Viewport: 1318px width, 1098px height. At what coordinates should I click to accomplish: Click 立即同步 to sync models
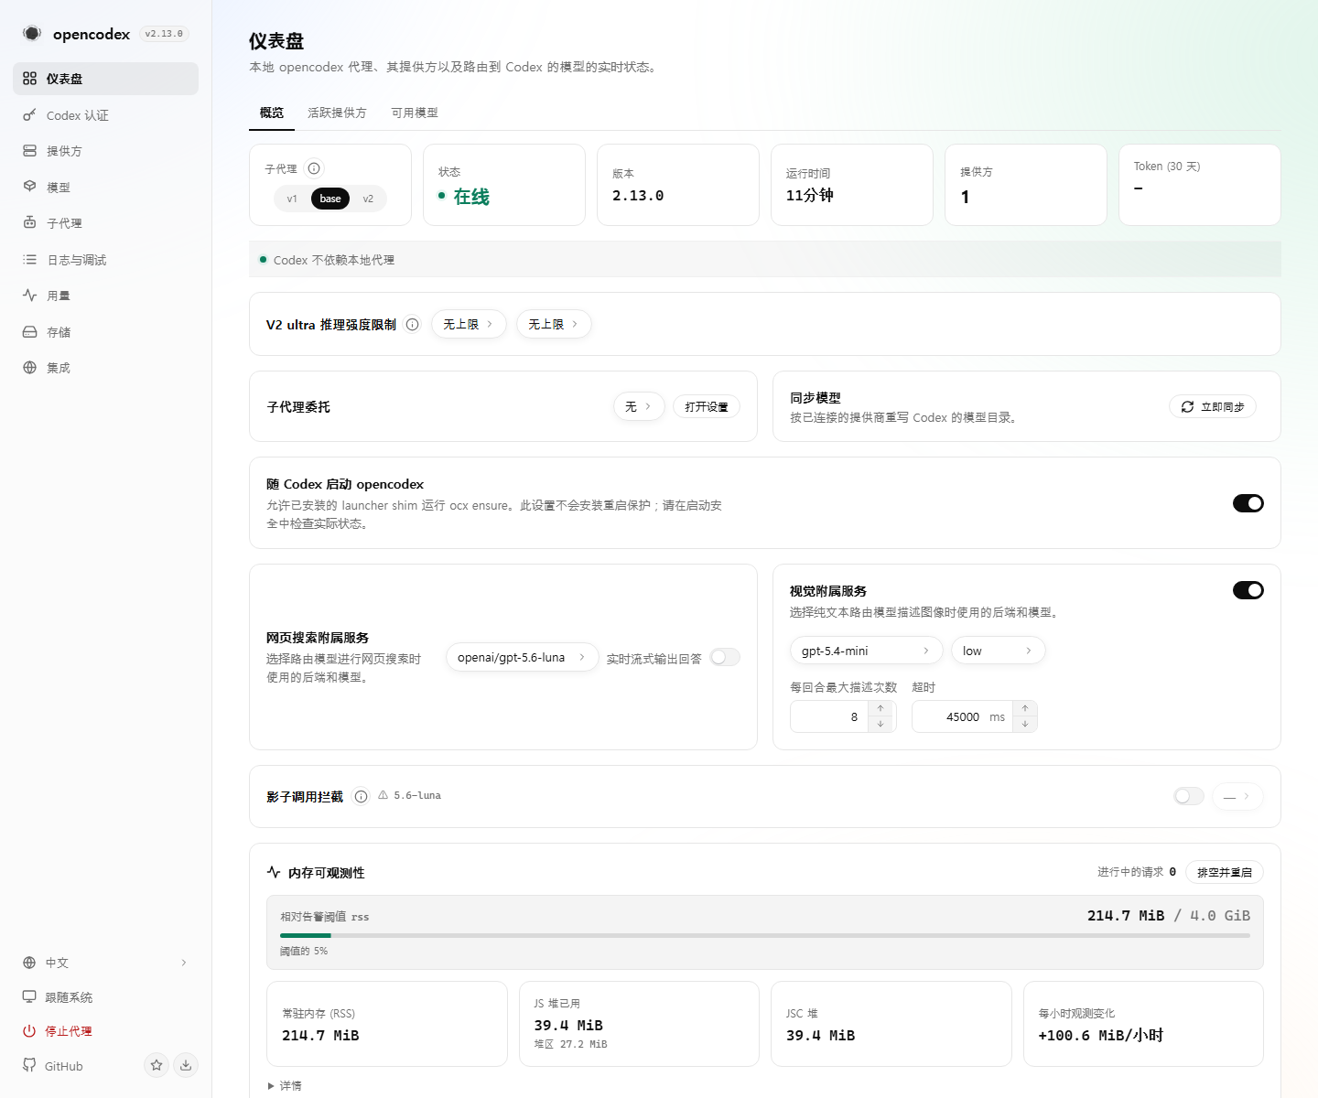tap(1213, 407)
